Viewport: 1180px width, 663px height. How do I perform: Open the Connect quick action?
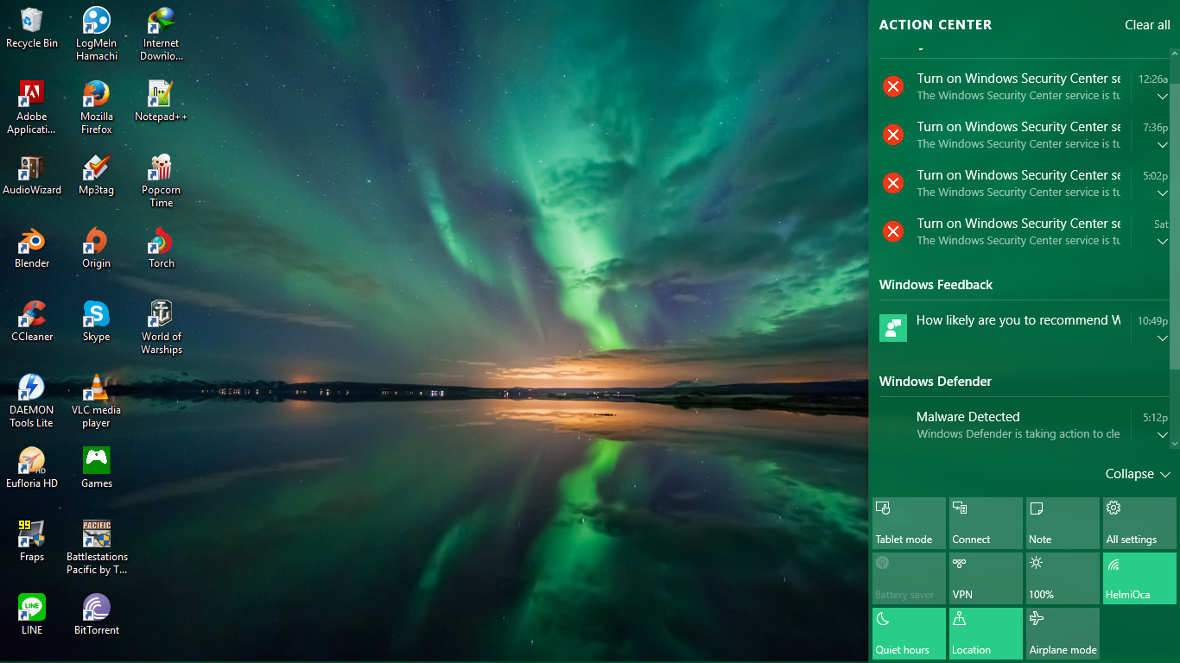pyautogui.click(x=986, y=523)
